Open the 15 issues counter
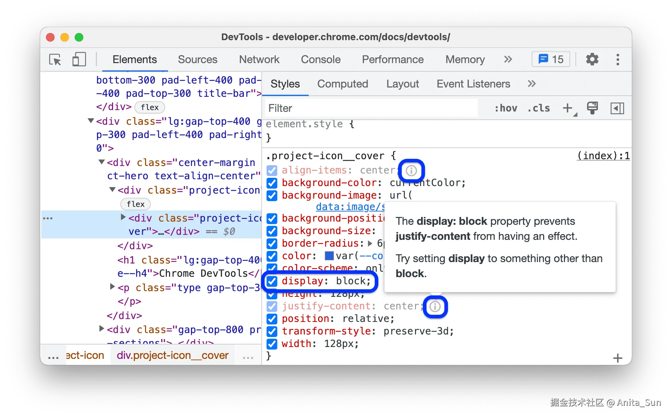This screenshot has width=672, height=418. coord(551,60)
